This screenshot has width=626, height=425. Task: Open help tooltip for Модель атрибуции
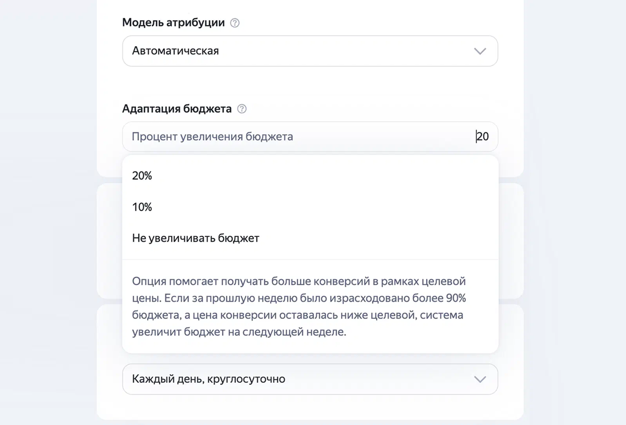tap(235, 23)
